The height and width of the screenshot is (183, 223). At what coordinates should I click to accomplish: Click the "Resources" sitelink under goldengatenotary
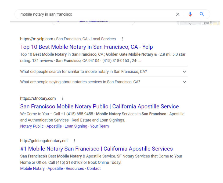(75, 168)
